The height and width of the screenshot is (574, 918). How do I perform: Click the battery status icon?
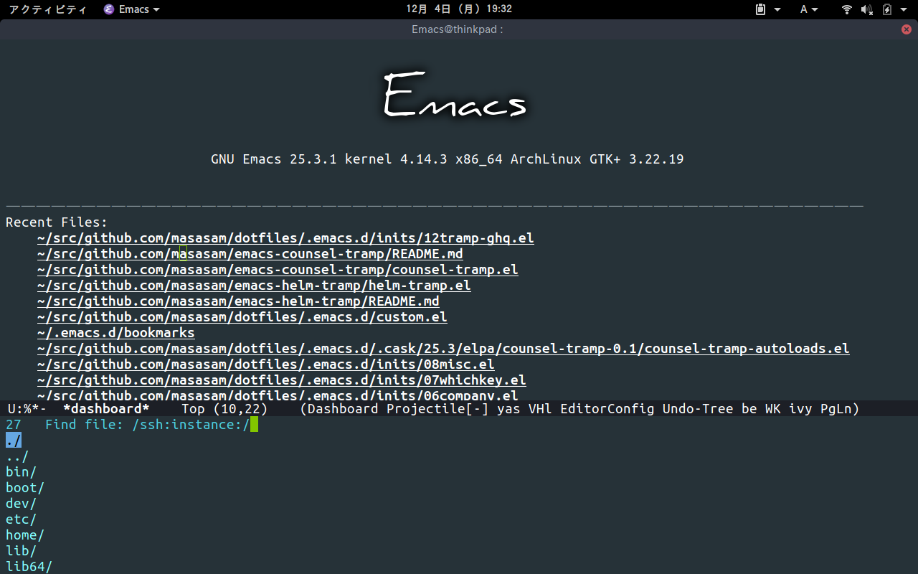click(887, 9)
